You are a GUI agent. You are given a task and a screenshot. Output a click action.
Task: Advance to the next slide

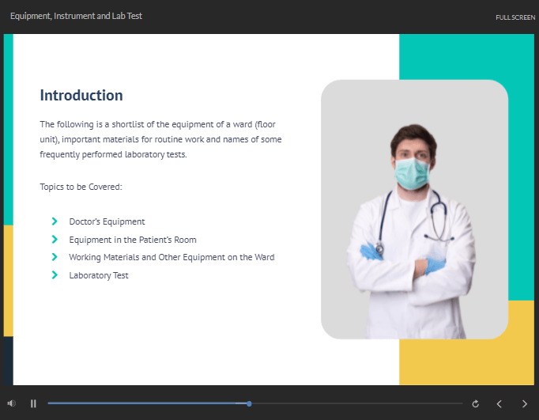click(525, 404)
